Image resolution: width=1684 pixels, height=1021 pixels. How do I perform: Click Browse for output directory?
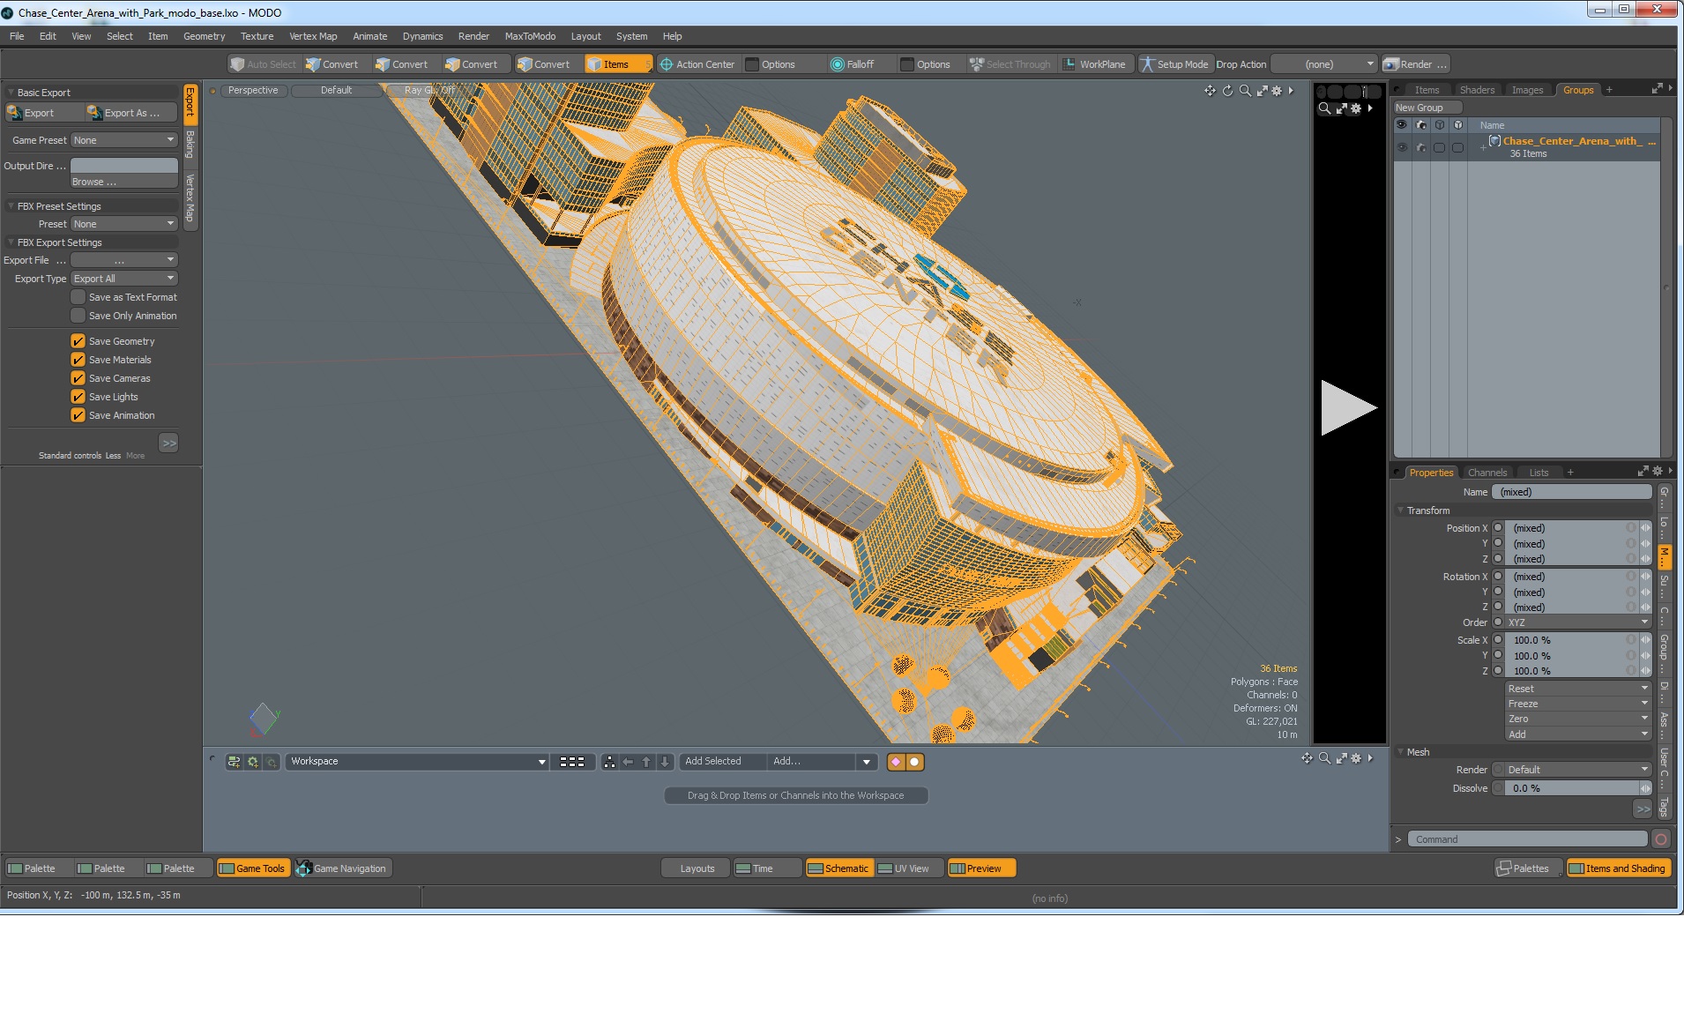[x=124, y=182]
